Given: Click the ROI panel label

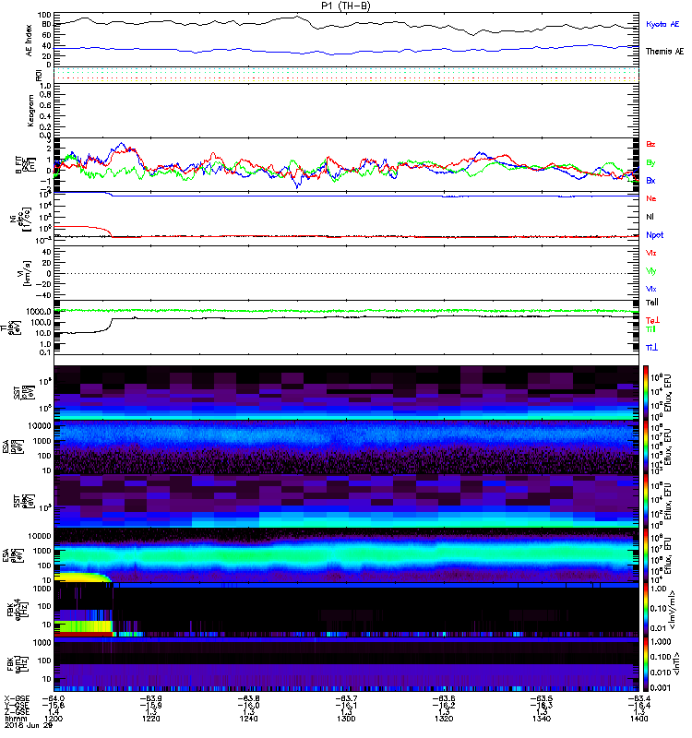Looking at the screenshot, I should coord(39,75).
